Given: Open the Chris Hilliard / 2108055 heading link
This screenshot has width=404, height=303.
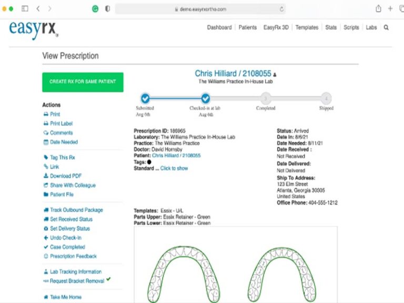Looking at the screenshot, I should coord(233,74).
